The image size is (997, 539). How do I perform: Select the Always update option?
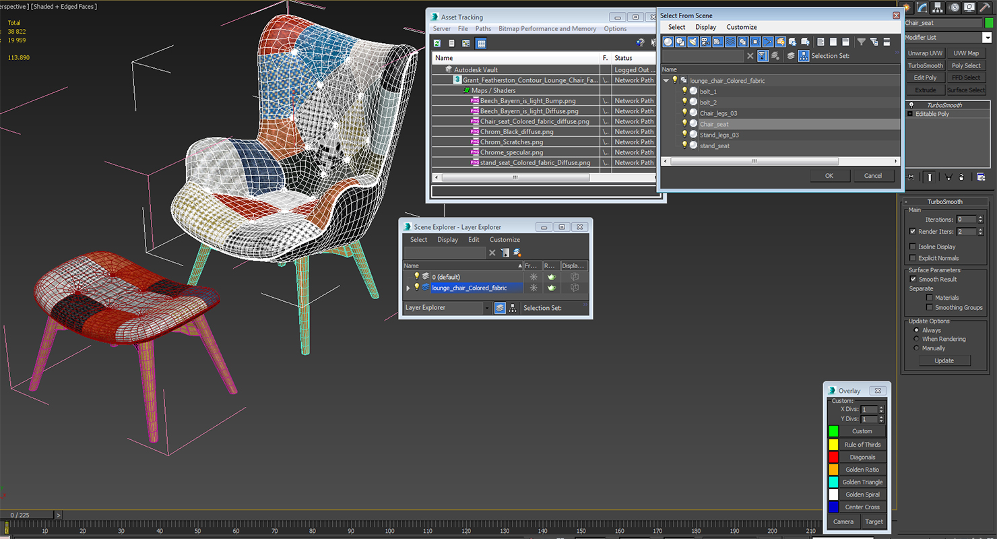pos(916,330)
